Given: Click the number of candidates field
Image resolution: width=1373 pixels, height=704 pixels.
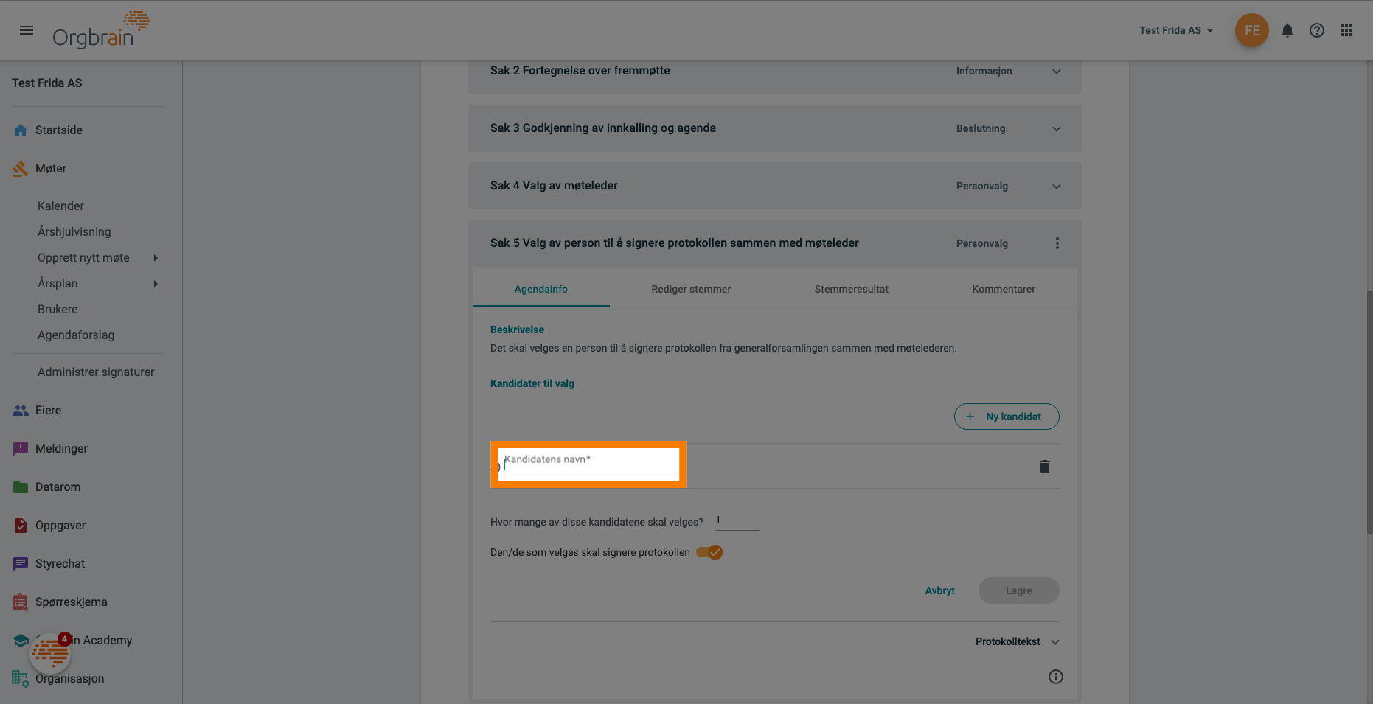Looking at the screenshot, I should pyautogui.click(x=737, y=521).
